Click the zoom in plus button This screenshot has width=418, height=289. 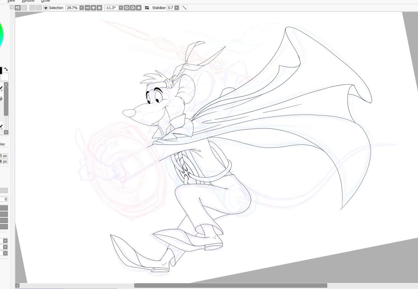[x=94, y=8]
